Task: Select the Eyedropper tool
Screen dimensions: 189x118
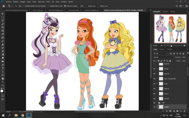Action: pos(3,34)
